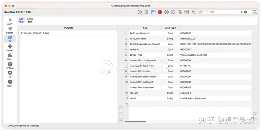Click value VGA compatible controller
The height and width of the screenshot is (131, 261).
click(194, 55)
